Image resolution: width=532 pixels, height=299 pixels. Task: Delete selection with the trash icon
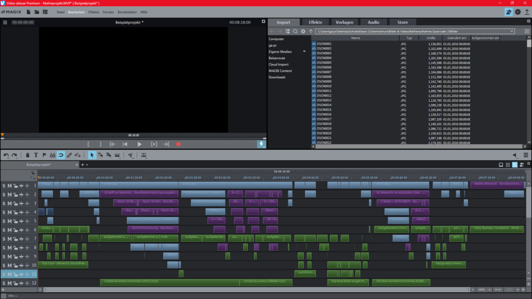click(28, 155)
